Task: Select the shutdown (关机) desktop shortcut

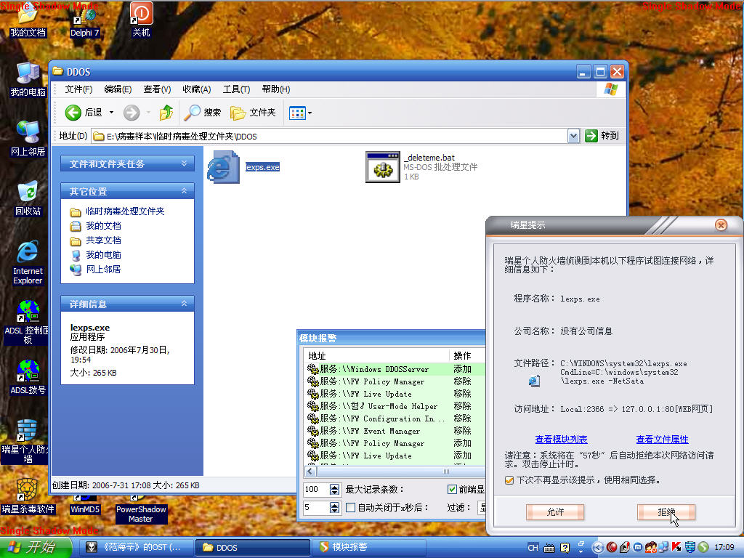Action: (141, 20)
